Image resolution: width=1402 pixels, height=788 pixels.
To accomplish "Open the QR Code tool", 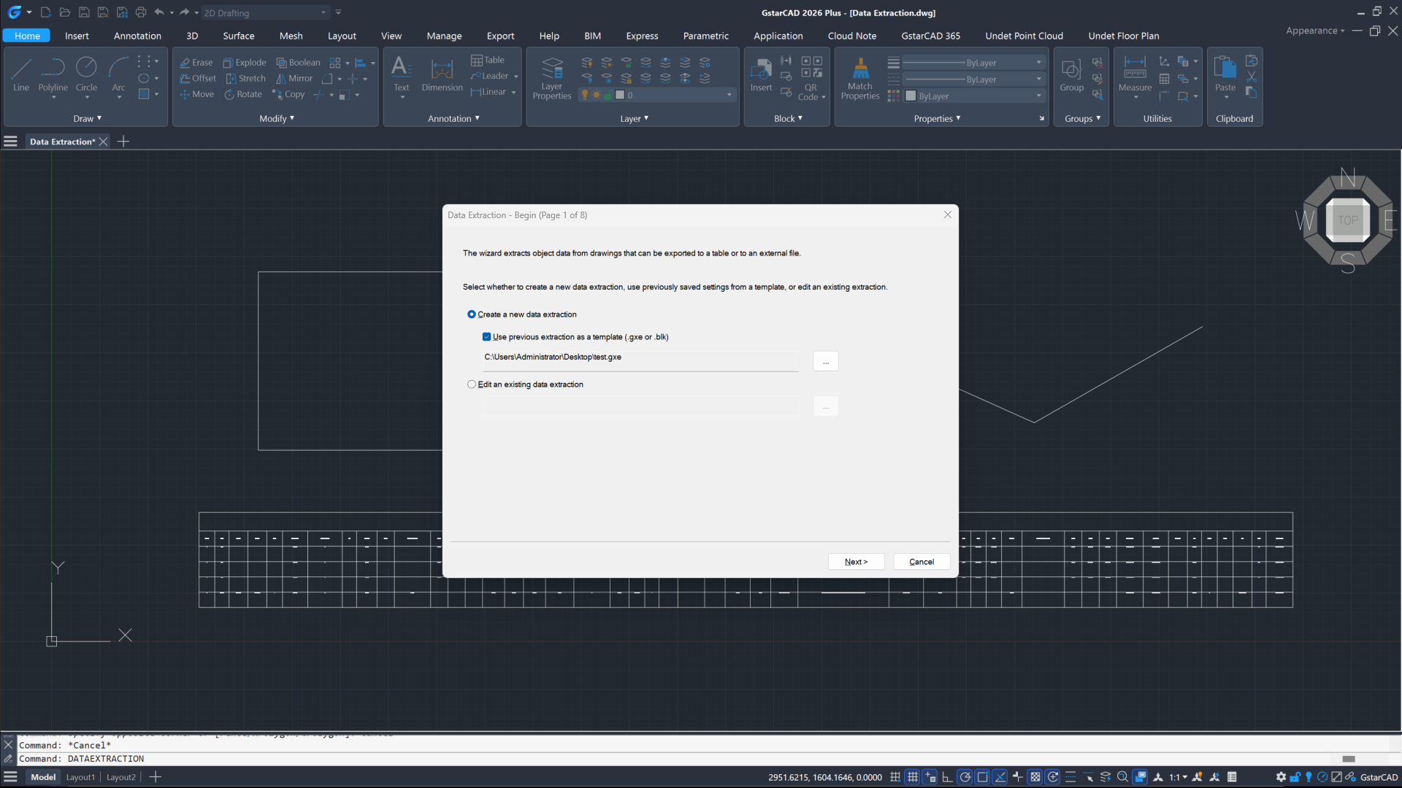I will click(x=811, y=79).
